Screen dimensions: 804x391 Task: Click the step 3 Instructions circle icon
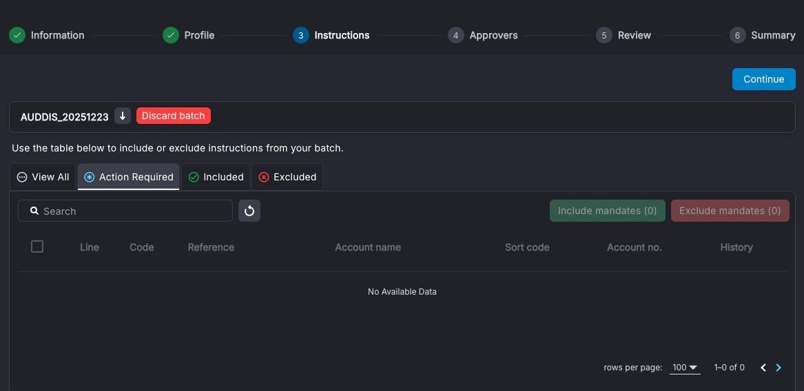pos(301,35)
